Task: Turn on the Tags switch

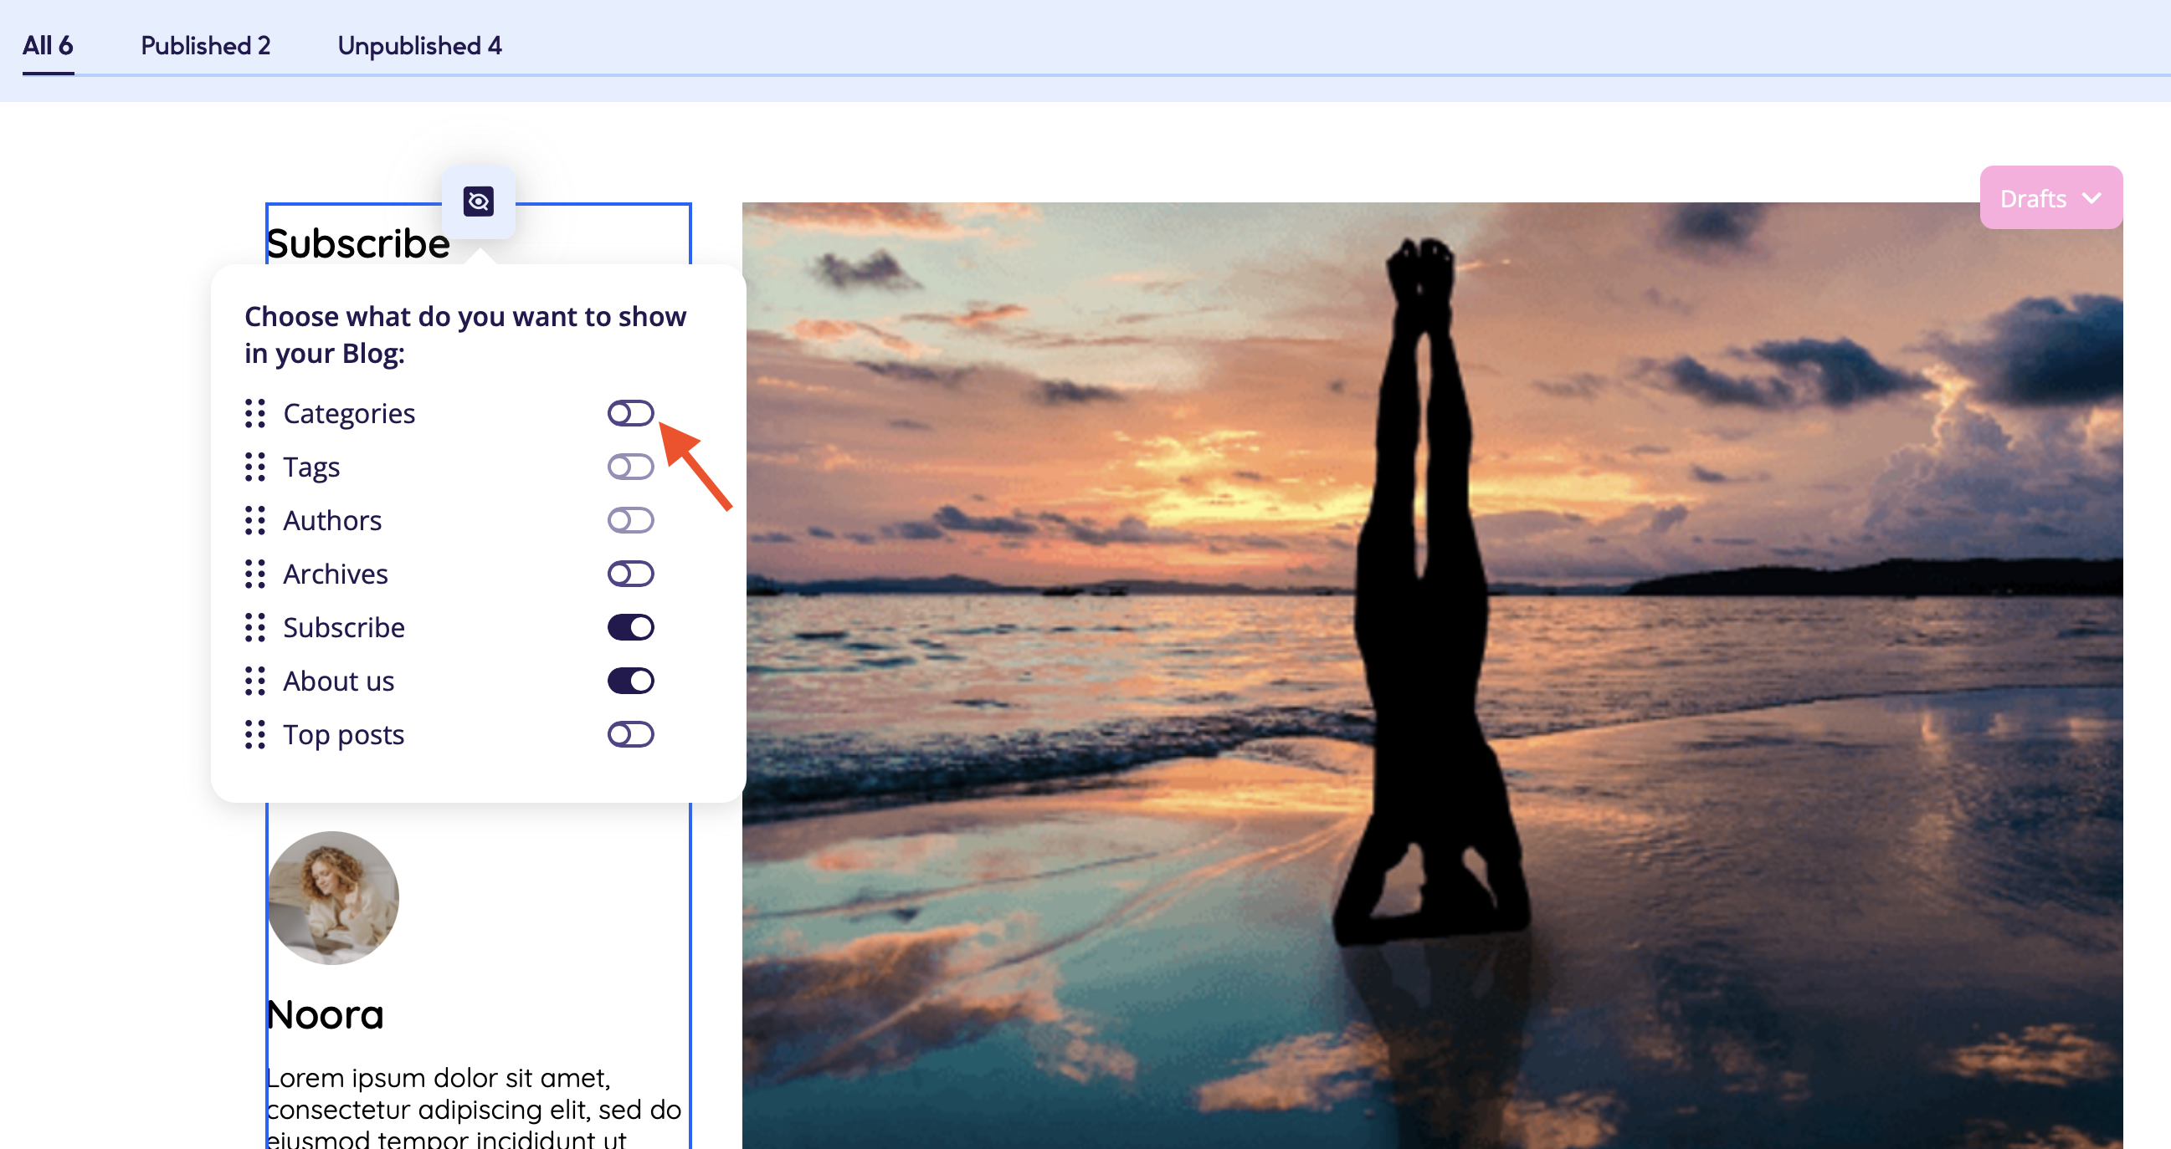Action: pos(630,467)
